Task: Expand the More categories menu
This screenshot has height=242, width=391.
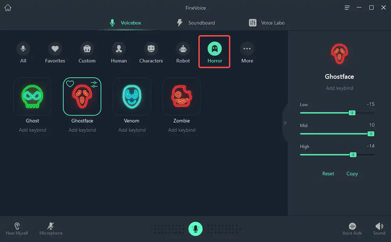Action: (x=247, y=53)
